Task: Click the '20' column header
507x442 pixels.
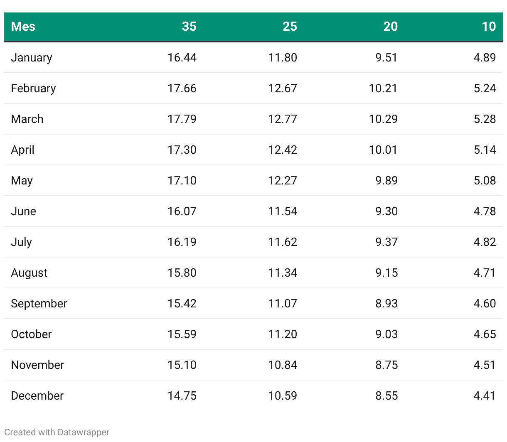Action: pyautogui.click(x=390, y=27)
